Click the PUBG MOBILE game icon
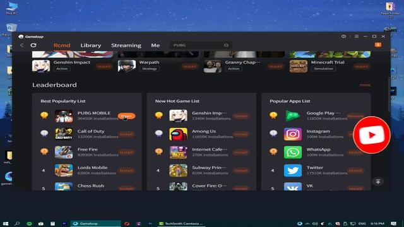This screenshot has width=404, height=227. pyautogui.click(x=64, y=116)
